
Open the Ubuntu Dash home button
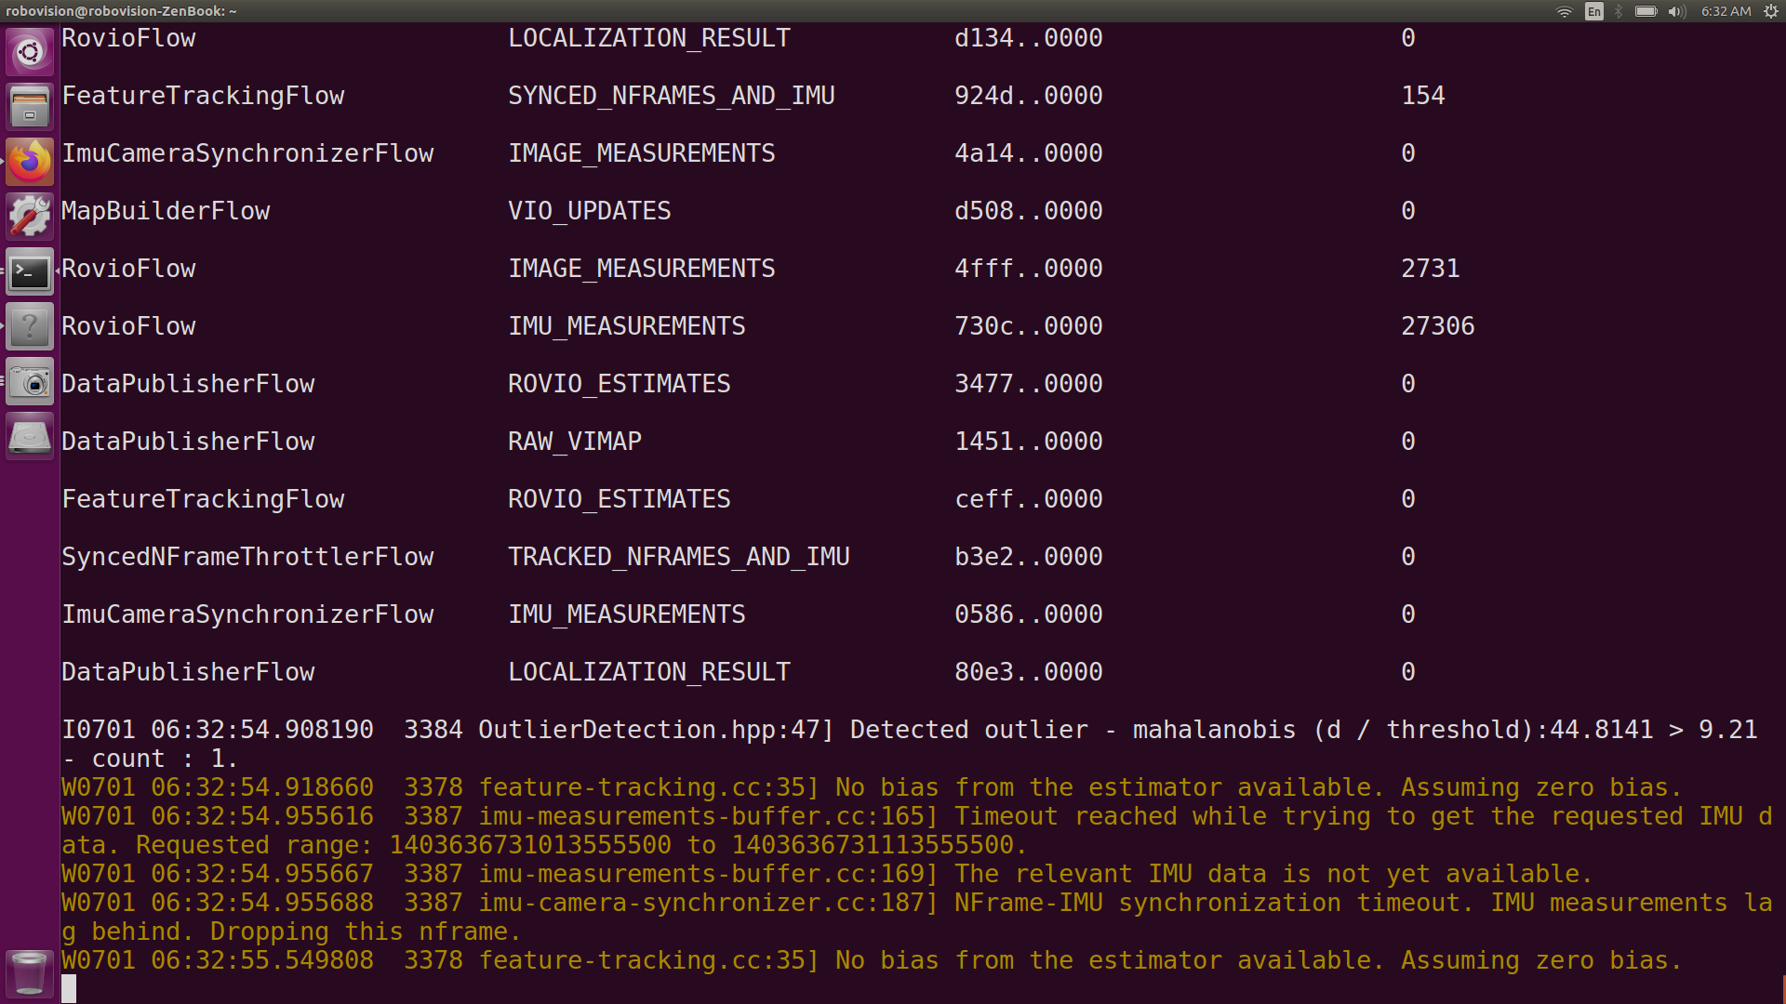click(29, 51)
